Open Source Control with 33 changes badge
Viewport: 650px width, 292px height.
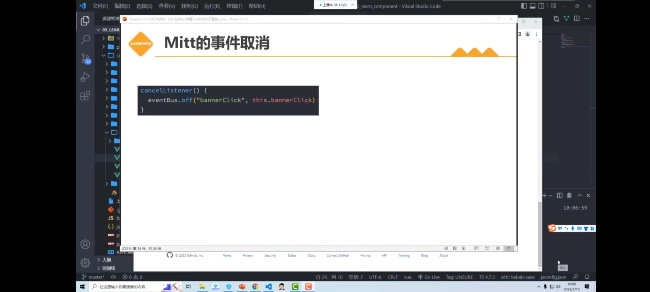(x=86, y=58)
